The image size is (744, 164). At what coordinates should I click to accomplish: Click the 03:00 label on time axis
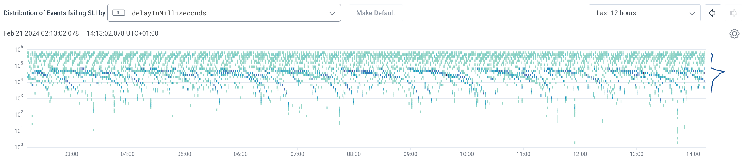pos(71,154)
